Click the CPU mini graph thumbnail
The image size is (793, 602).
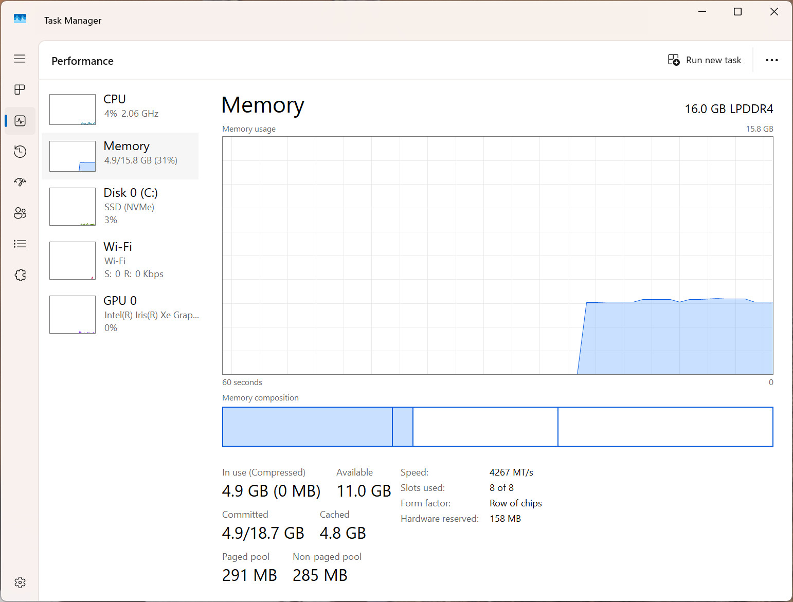click(x=73, y=110)
